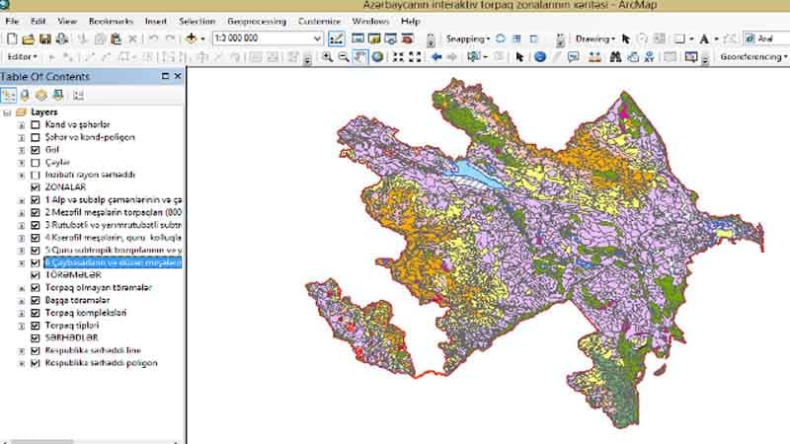This screenshot has height=444, width=790.
Task: Switch TOC to List By Source
Action: click(25, 95)
